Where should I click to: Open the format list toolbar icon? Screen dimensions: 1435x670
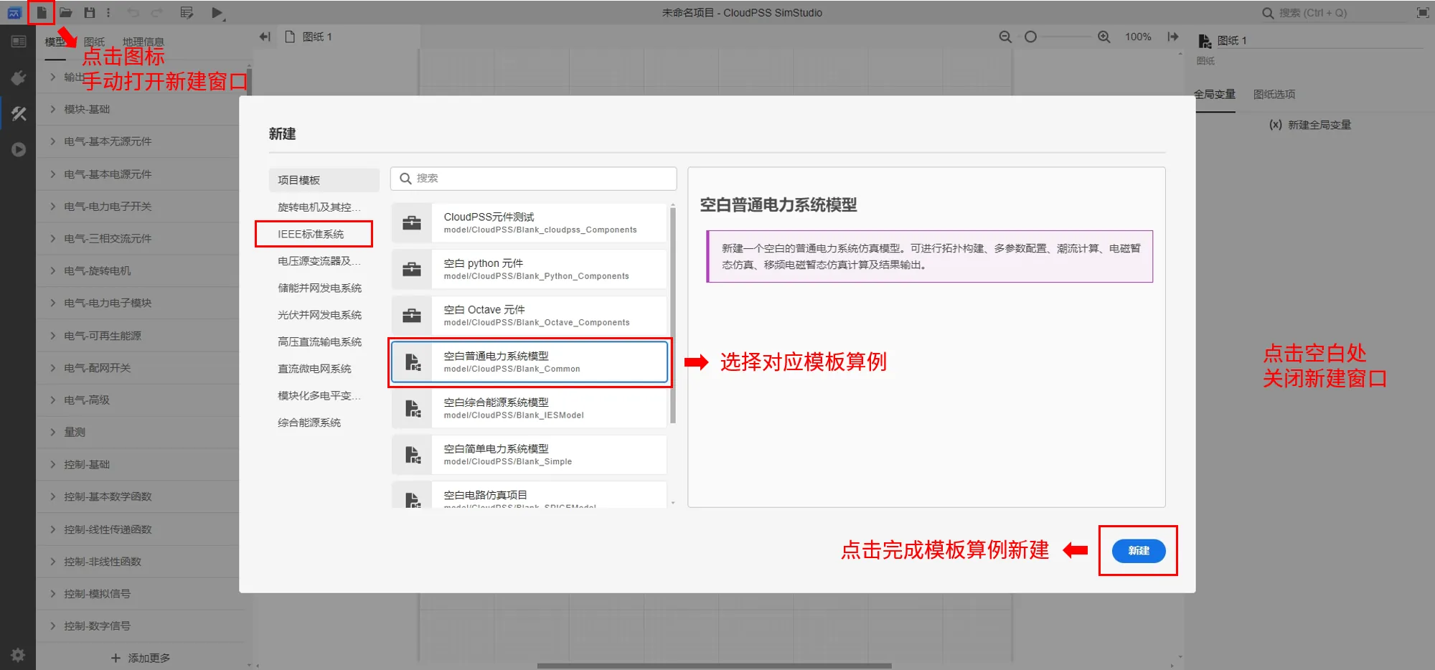coord(187,12)
